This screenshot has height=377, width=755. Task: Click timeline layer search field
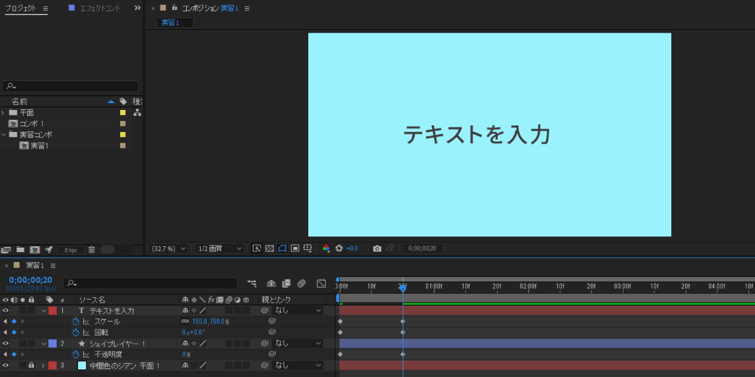coord(150,283)
